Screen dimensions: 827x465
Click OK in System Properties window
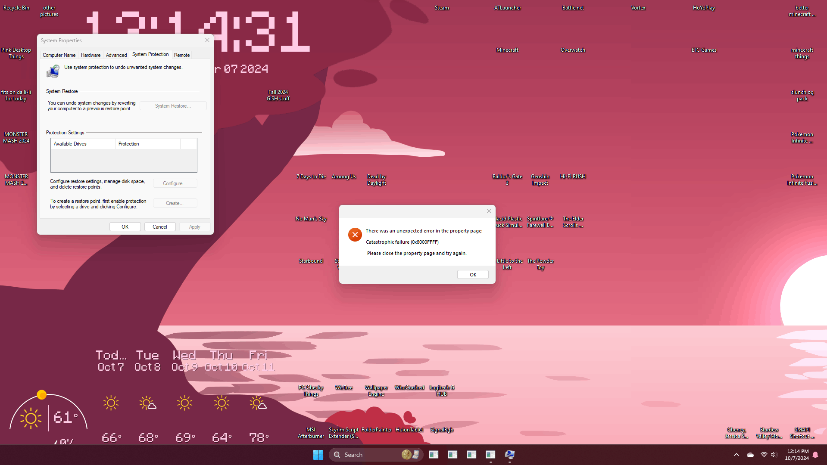pyautogui.click(x=125, y=227)
